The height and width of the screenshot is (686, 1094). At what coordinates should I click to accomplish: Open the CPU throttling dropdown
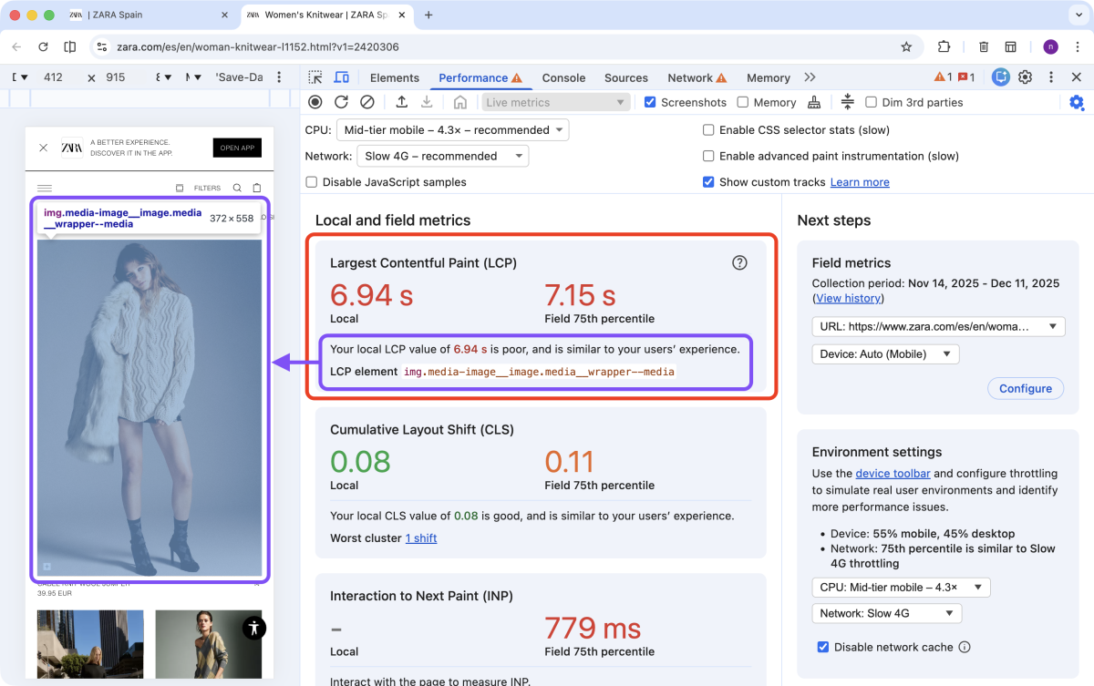tap(453, 129)
